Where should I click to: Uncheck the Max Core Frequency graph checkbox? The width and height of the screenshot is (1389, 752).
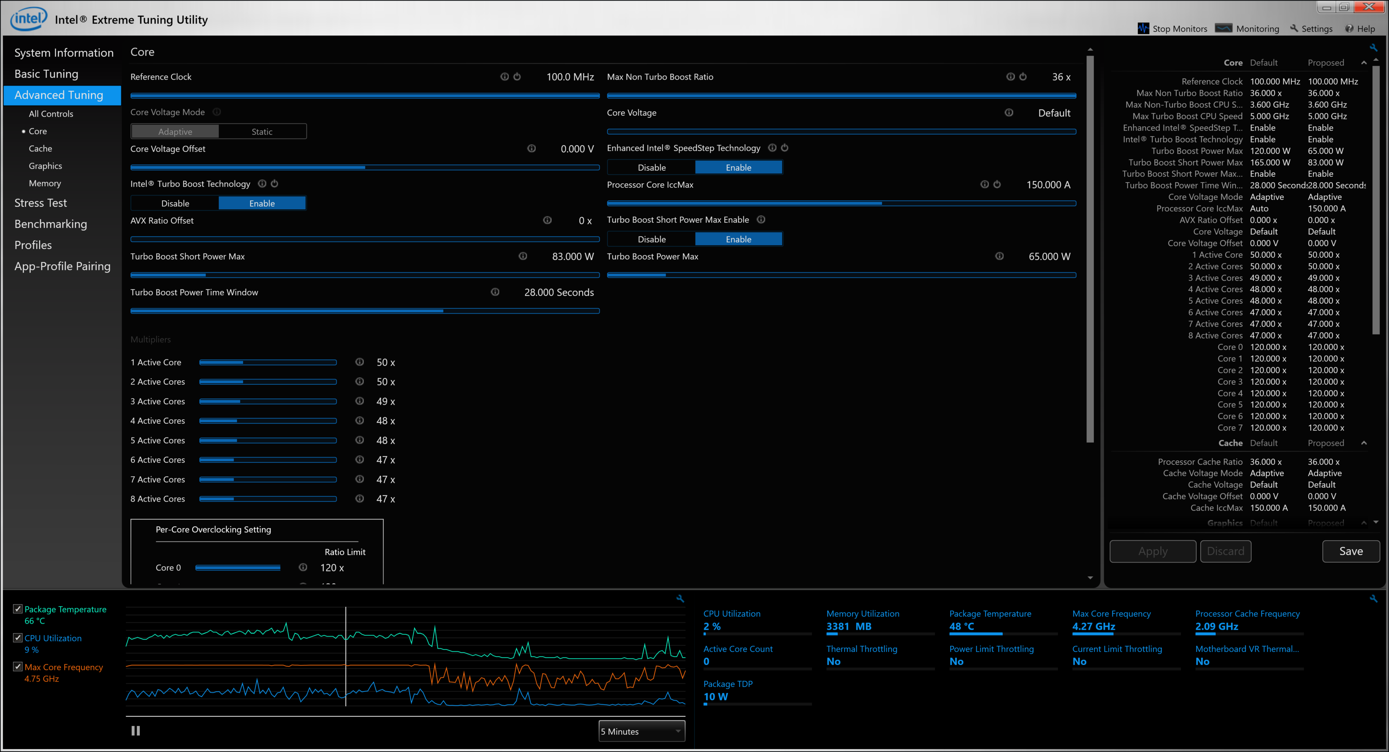pos(18,667)
